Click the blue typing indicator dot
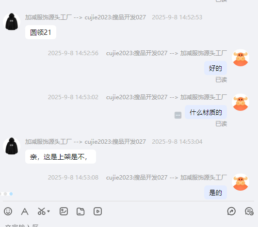This screenshot has height=227, width=258. pos(11,194)
